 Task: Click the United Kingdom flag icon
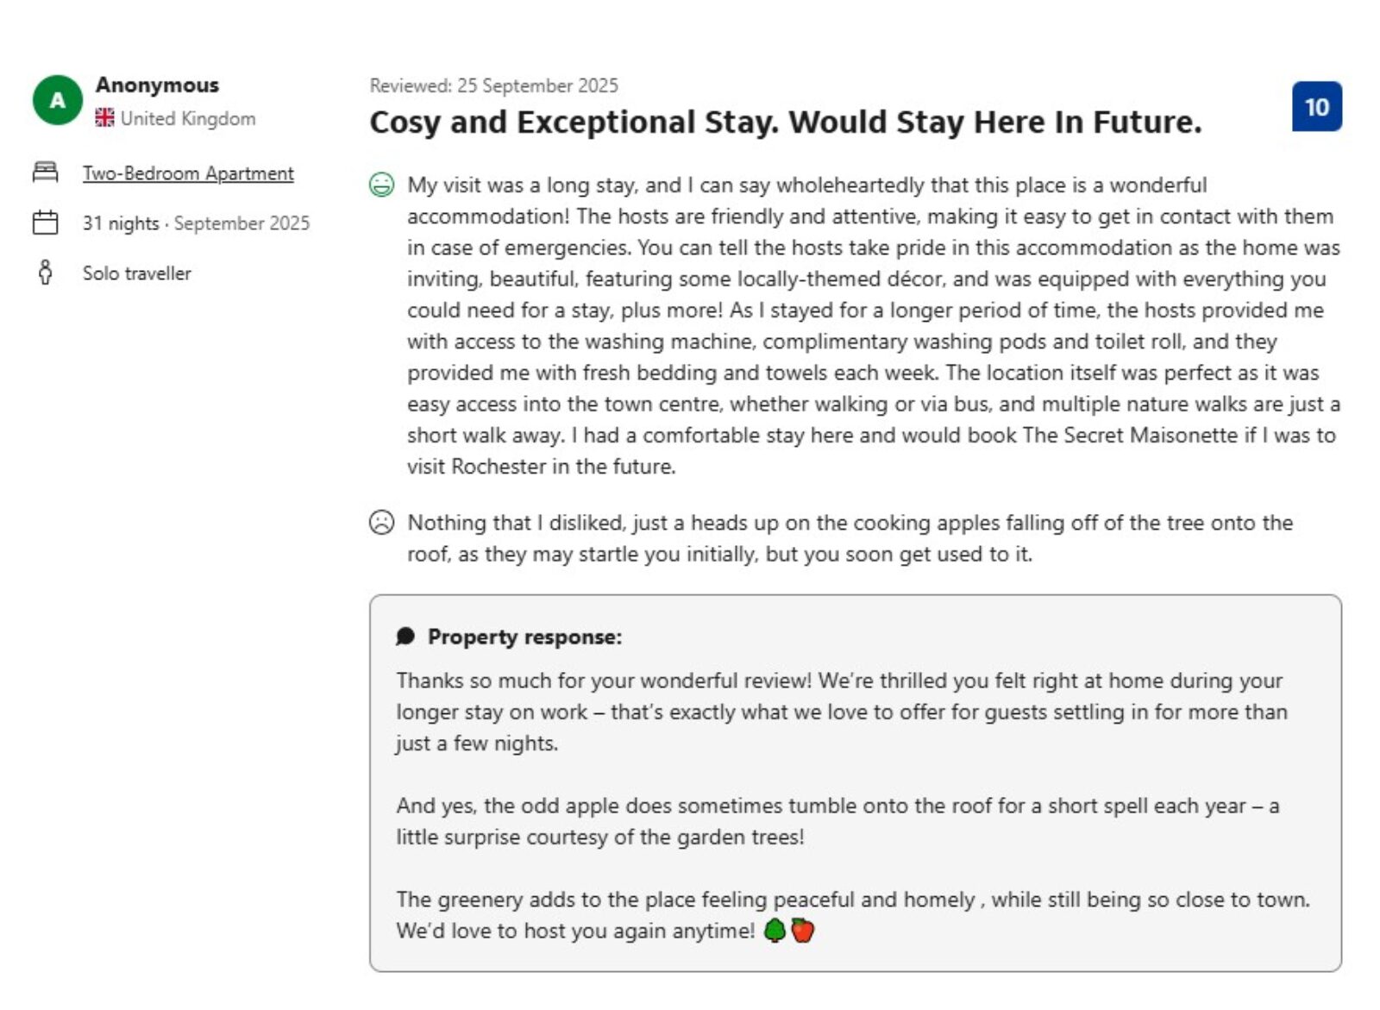coord(104,118)
